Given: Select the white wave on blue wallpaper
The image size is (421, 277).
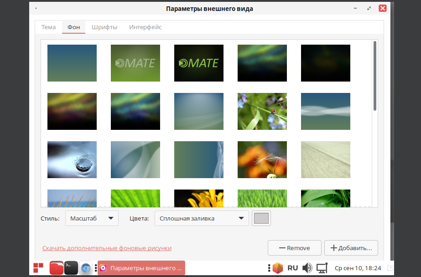Looking at the screenshot, I should (x=325, y=111).
